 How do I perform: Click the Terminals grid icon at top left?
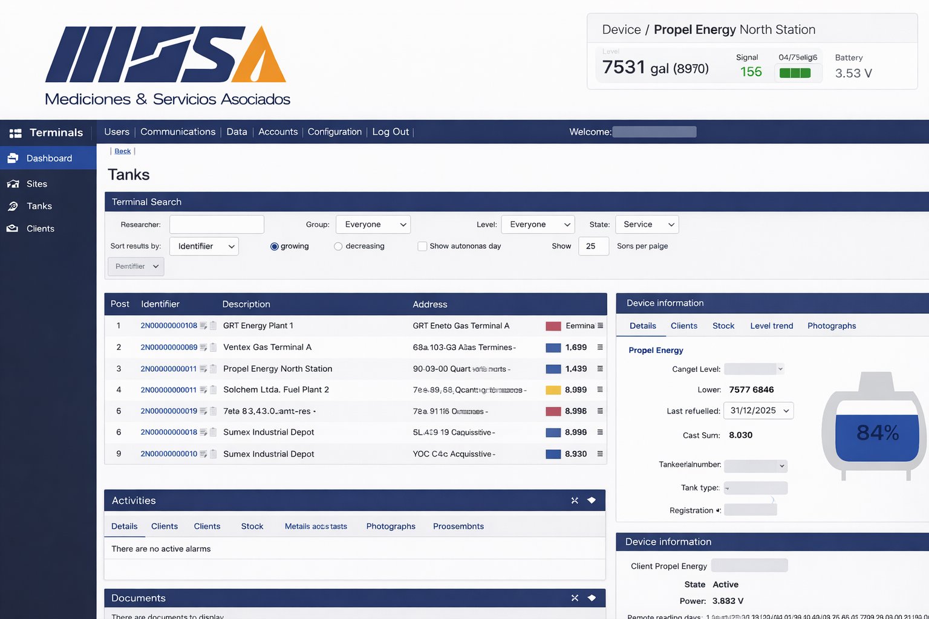click(13, 132)
